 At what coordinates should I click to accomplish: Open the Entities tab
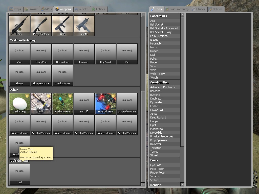click(99, 9)
